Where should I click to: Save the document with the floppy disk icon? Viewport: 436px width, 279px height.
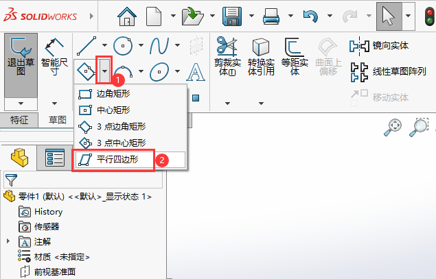tap(232, 16)
